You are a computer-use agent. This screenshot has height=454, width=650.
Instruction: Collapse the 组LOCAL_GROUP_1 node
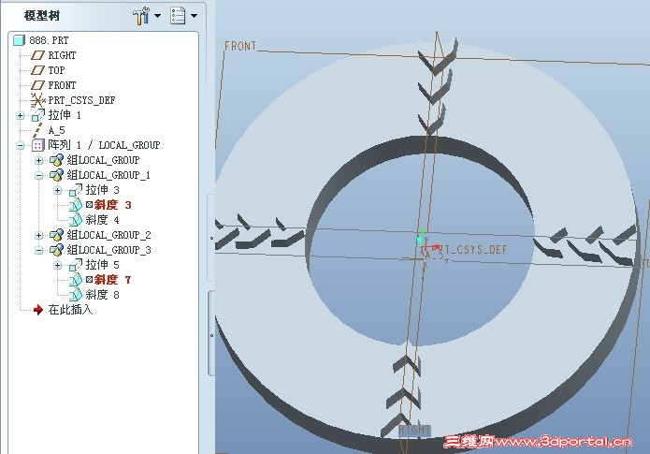pos(38,175)
